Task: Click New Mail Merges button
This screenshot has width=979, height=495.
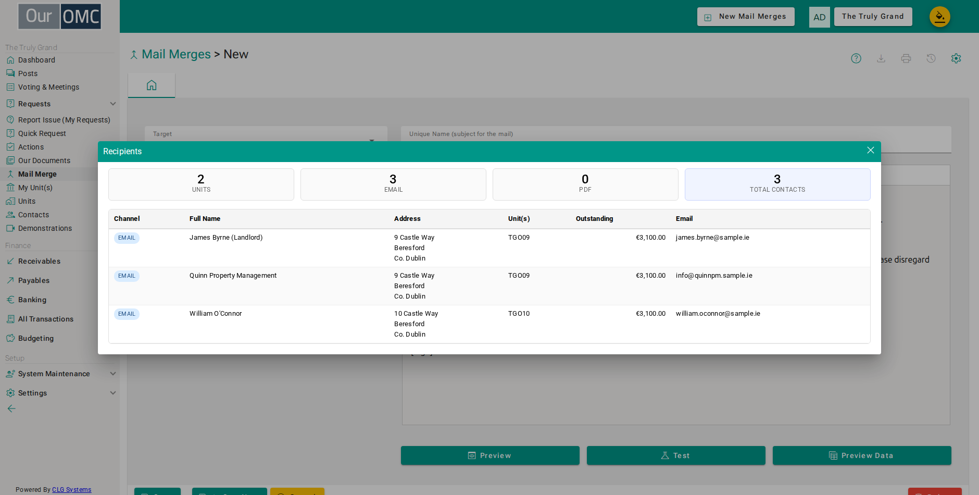Action: click(746, 17)
